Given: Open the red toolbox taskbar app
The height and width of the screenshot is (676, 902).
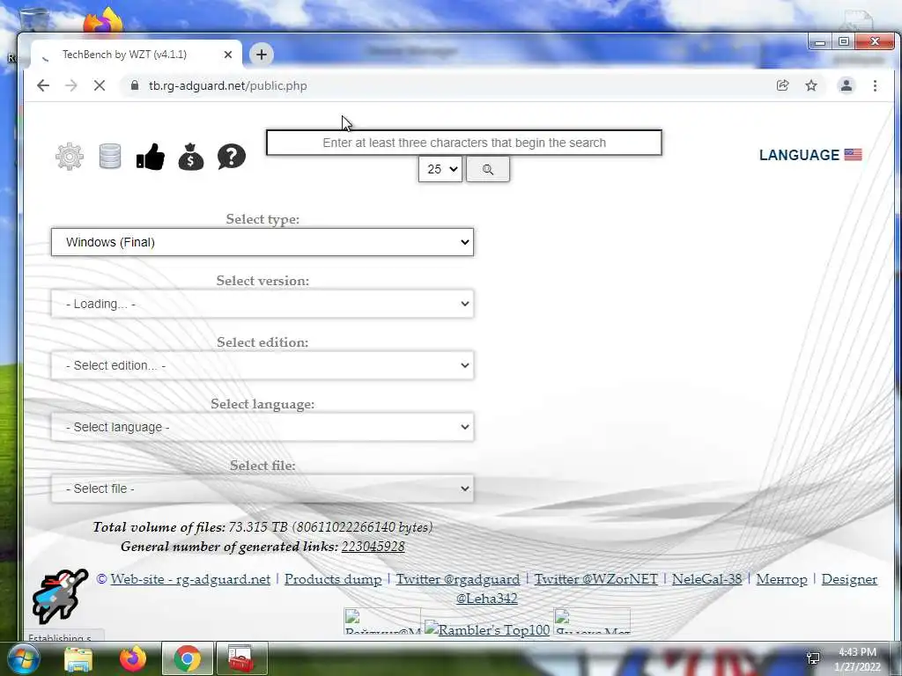Looking at the screenshot, I should tap(241, 658).
